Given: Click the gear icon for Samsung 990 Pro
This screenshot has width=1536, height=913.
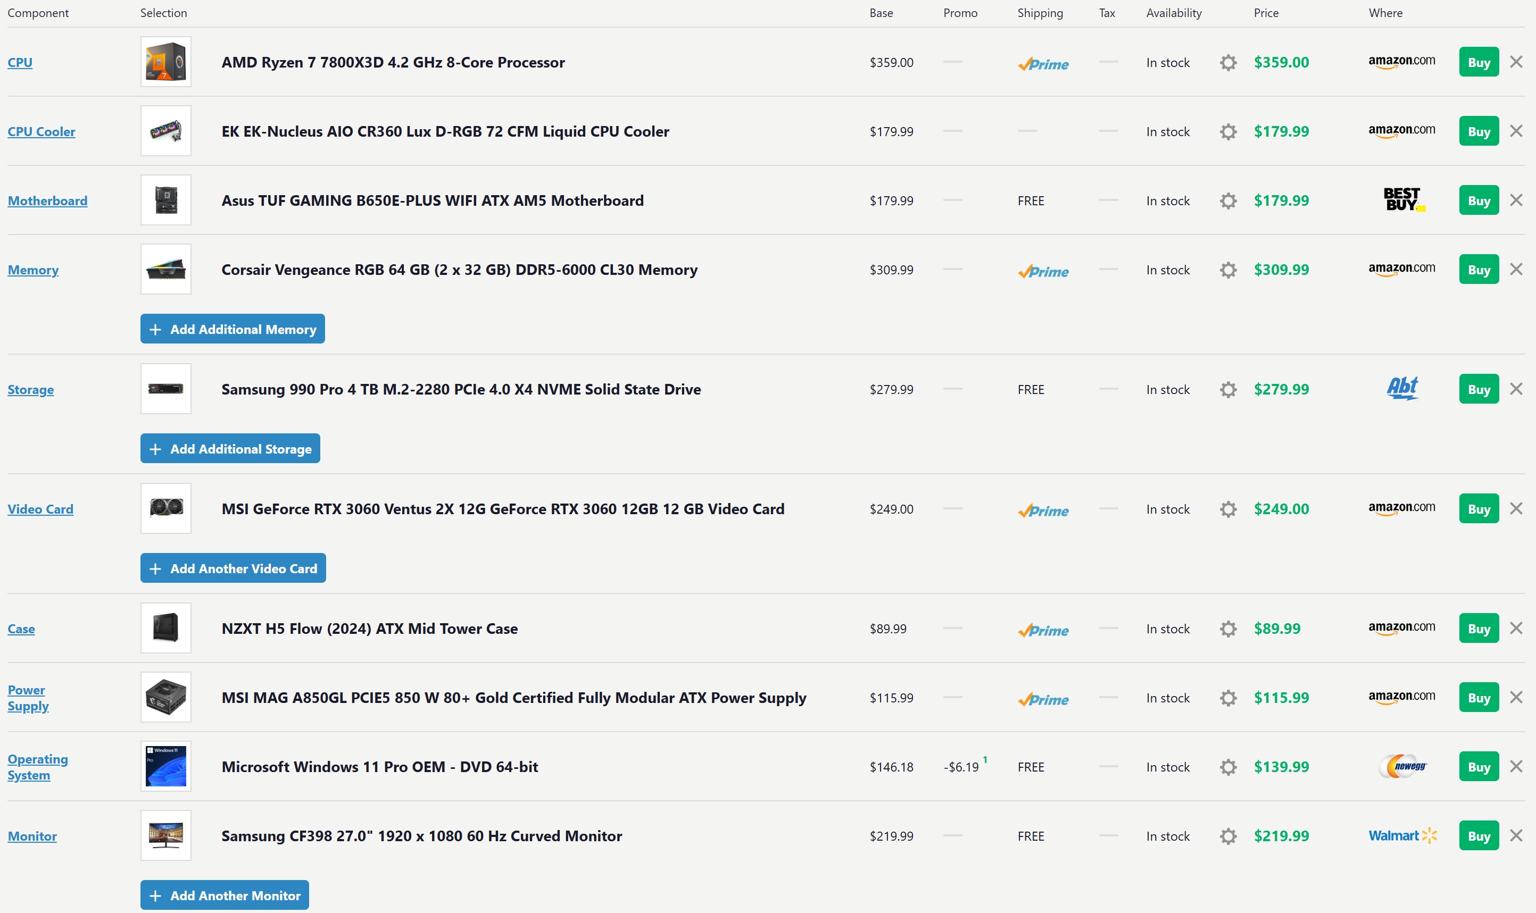Looking at the screenshot, I should click(1228, 389).
